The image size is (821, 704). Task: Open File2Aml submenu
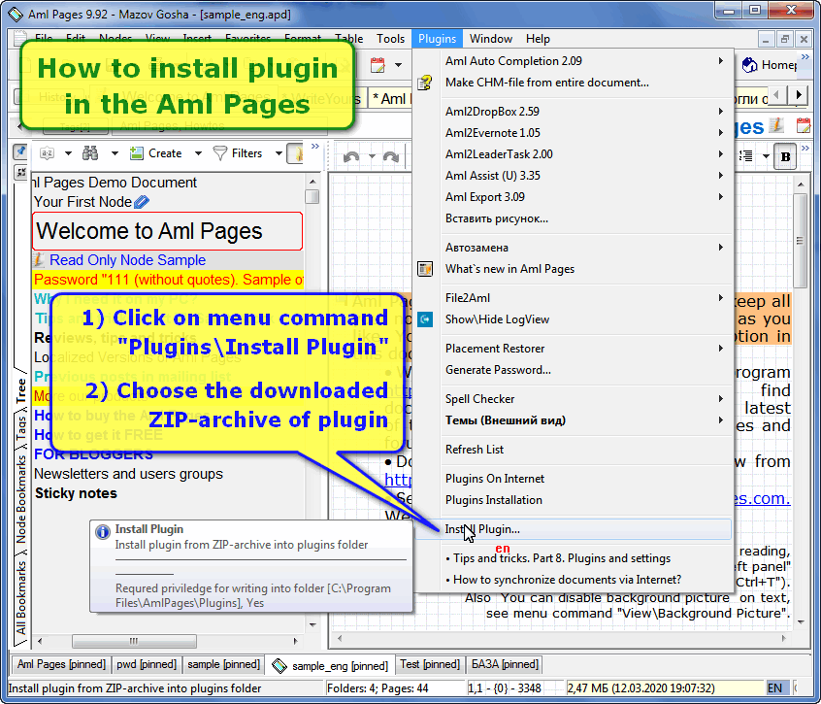click(574, 297)
